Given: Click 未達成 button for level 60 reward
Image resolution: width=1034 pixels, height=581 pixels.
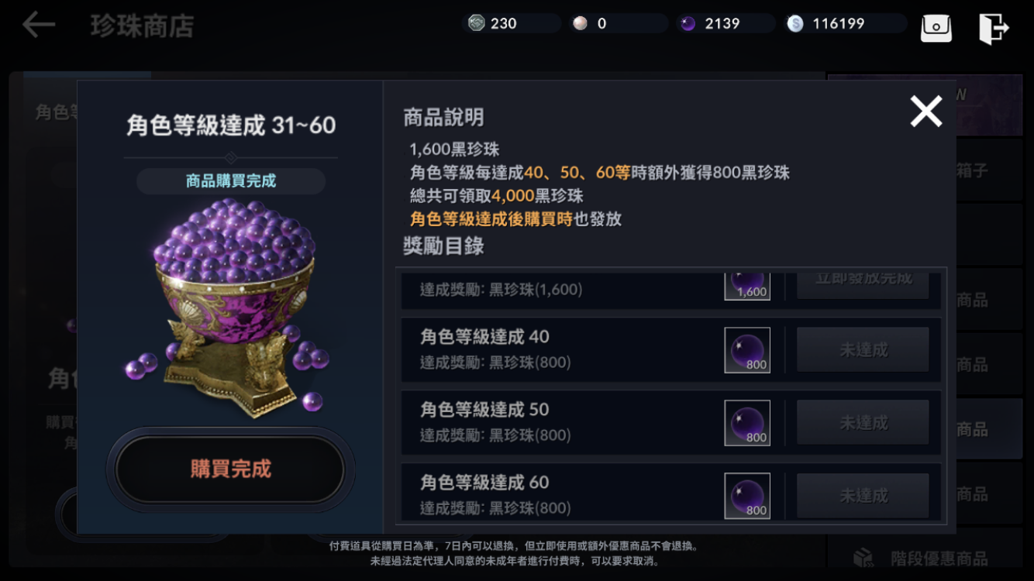Looking at the screenshot, I should pyautogui.click(x=863, y=496).
